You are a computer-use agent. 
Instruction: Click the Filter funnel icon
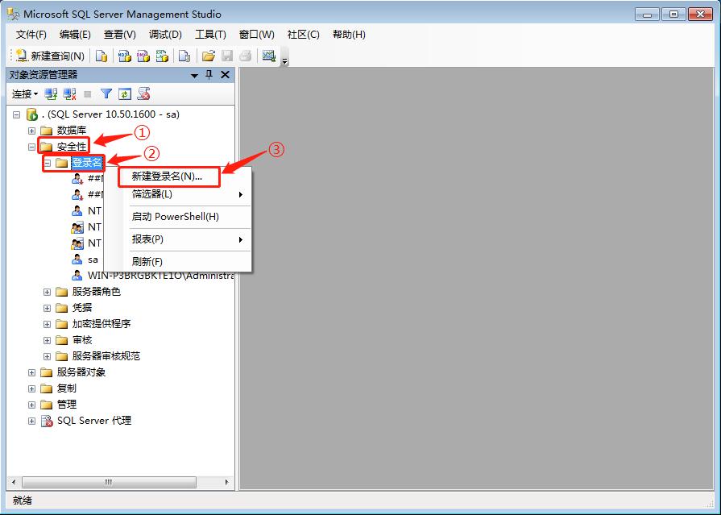pyautogui.click(x=106, y=94)
